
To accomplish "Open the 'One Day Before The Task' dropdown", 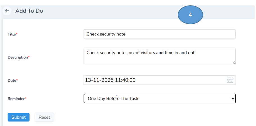I will tap(159, 99).
